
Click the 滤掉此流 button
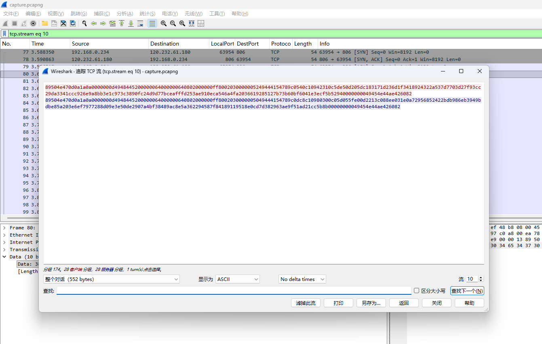[x=306, y=303]
